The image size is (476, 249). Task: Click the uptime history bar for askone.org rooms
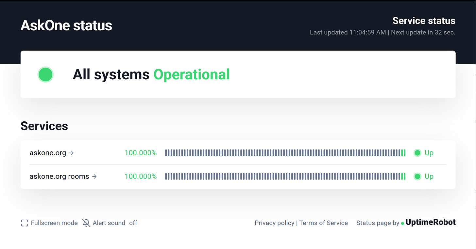click(285, 177)
